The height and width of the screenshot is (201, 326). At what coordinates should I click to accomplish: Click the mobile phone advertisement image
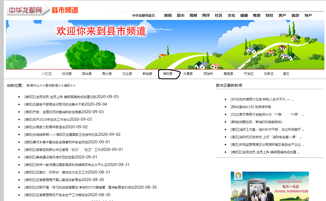pyautogui.click(x=270, y=186)
